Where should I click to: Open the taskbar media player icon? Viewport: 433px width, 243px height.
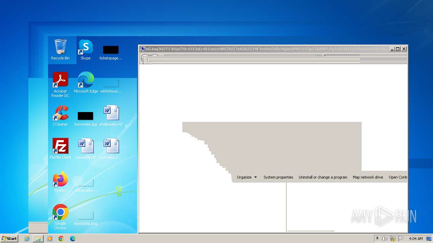click(x=50, y=239)
